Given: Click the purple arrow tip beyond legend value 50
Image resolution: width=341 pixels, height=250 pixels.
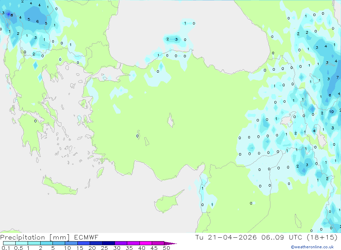Looking at the screenshot, I should pos(170,244).
